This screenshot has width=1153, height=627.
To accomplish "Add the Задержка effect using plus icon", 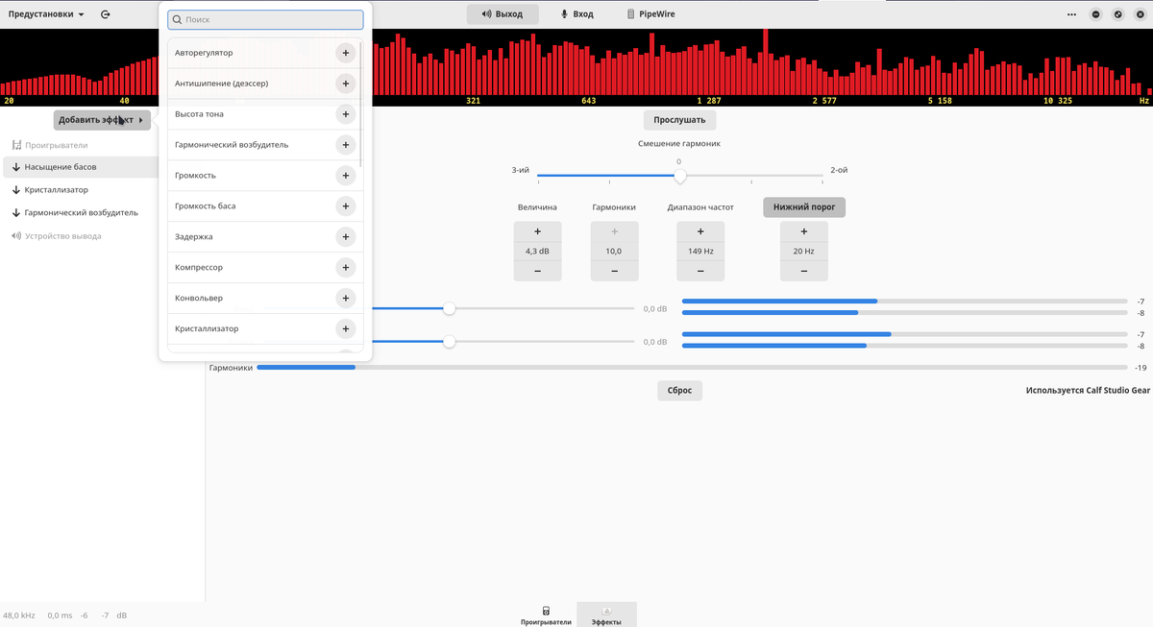I will point(346,236).
